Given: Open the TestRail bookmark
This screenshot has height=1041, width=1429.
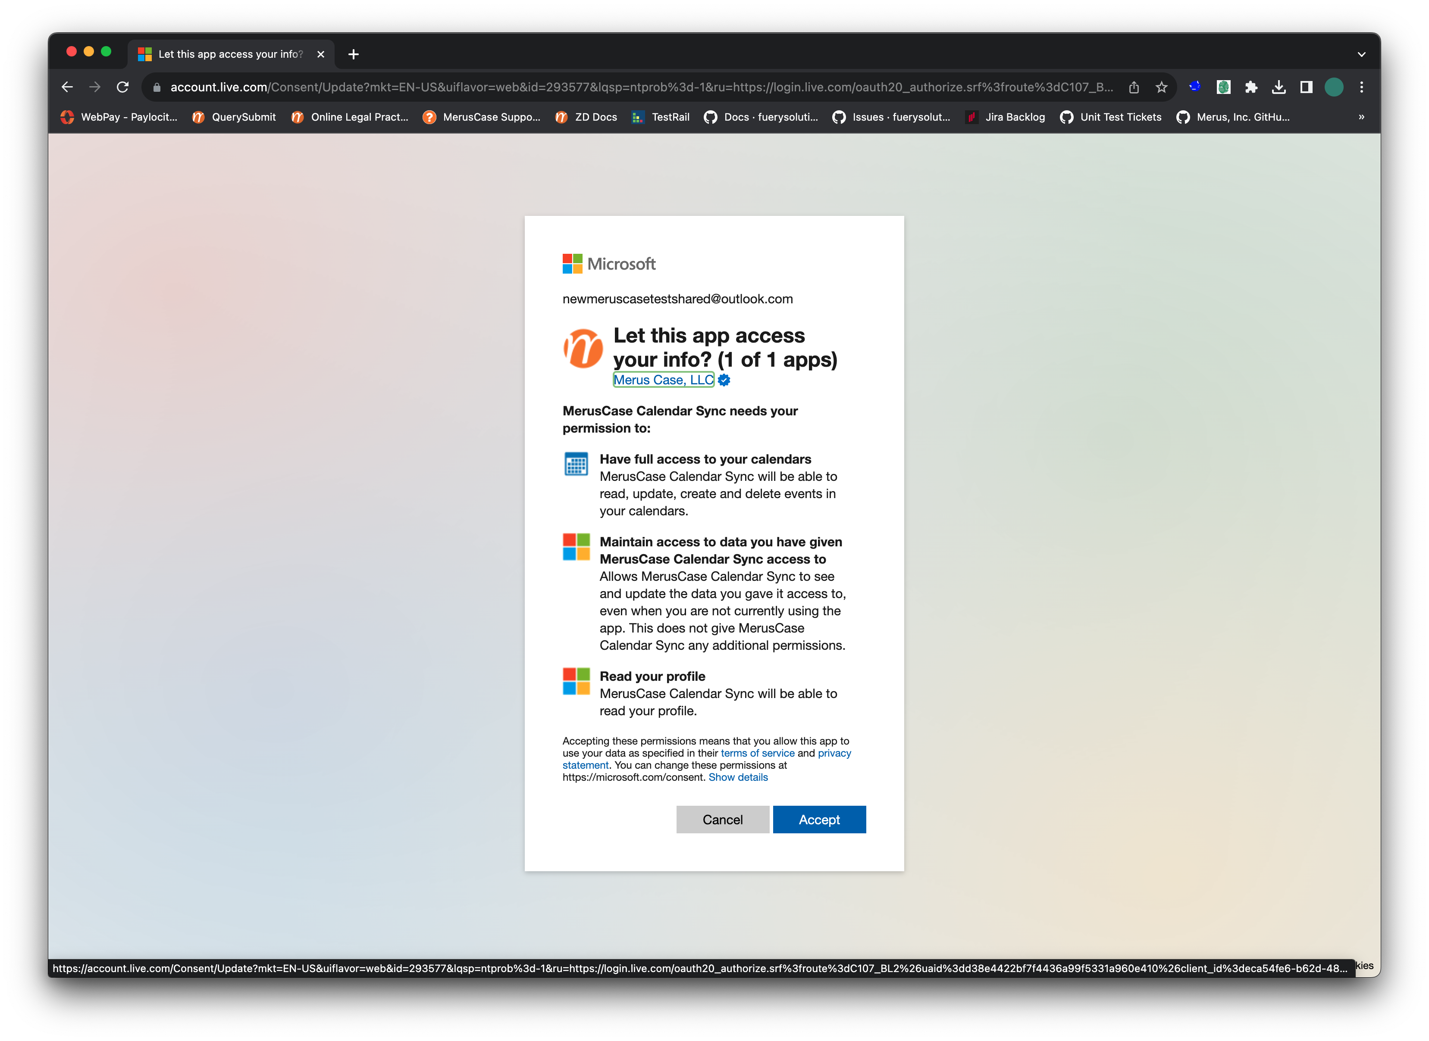Looking at the screenshot, I should coord(661,117).
